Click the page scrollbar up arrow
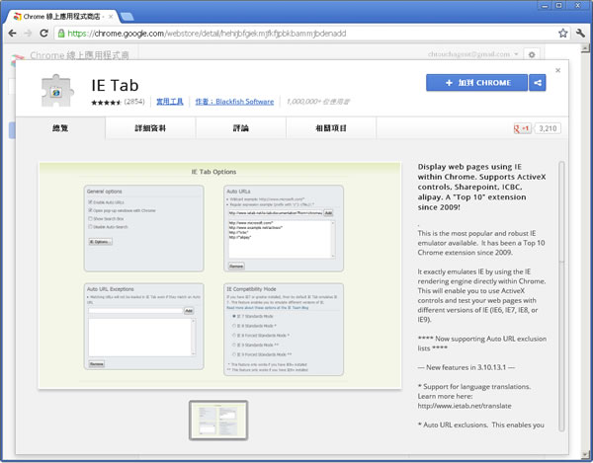Screen dimensions: 593x463 (x=585, y=48)
